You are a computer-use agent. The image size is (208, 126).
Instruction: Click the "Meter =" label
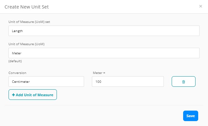[99, 73]
